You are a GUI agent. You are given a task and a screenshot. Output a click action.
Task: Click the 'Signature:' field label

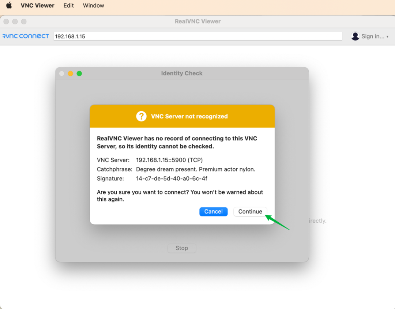(x=110, y=178)
